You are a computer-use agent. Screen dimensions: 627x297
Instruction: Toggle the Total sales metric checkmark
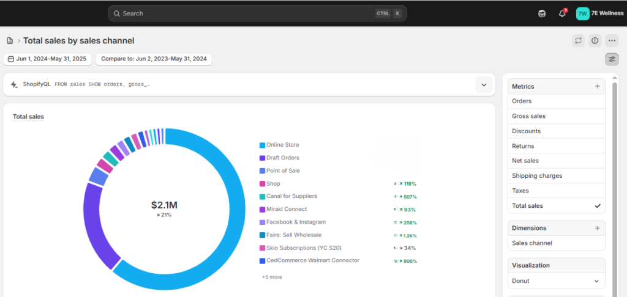[x=598, y=206]
